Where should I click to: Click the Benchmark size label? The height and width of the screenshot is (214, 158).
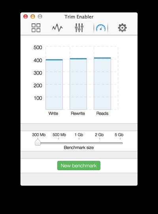coord(79,147)
